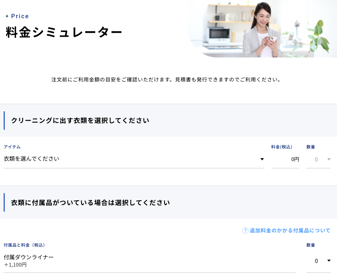Click the 付属ダウンライナー accessory name
337x280 pixels.
pos(29,257)
